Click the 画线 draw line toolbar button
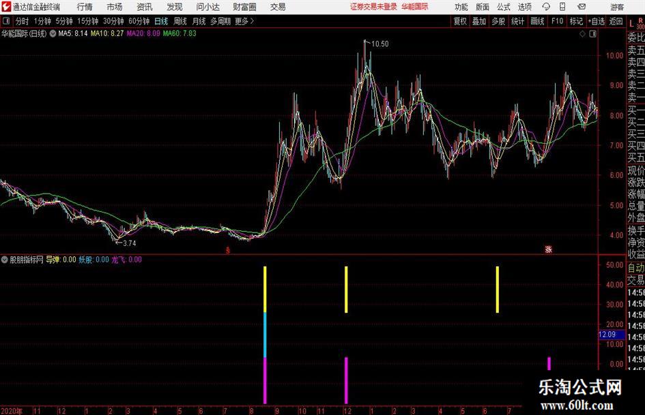645x415 pixels. coord(537,21)
